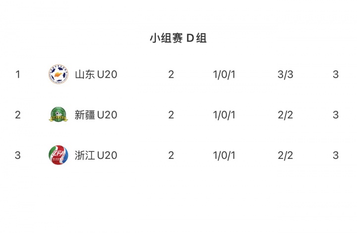This screenshot has height=233, width=357.
Task: Click 浙江 U20's 2/2 goals value
Action: coord(286,155)
